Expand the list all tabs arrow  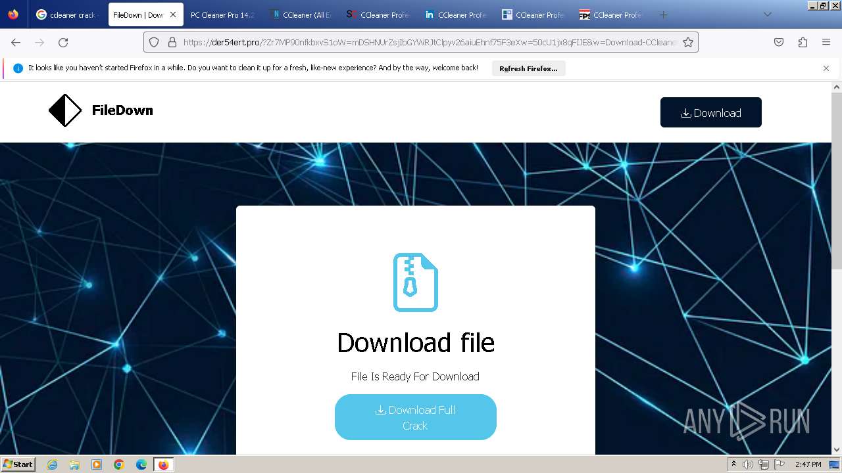pyautogui.click(x=767, y=14)
